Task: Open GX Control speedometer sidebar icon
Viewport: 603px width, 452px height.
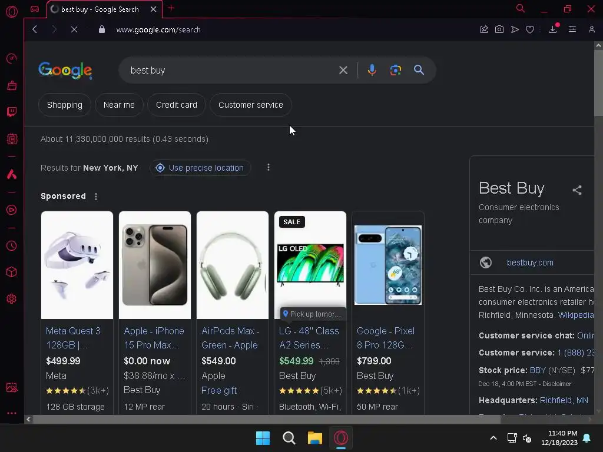Action: click(x=12, y=58)
